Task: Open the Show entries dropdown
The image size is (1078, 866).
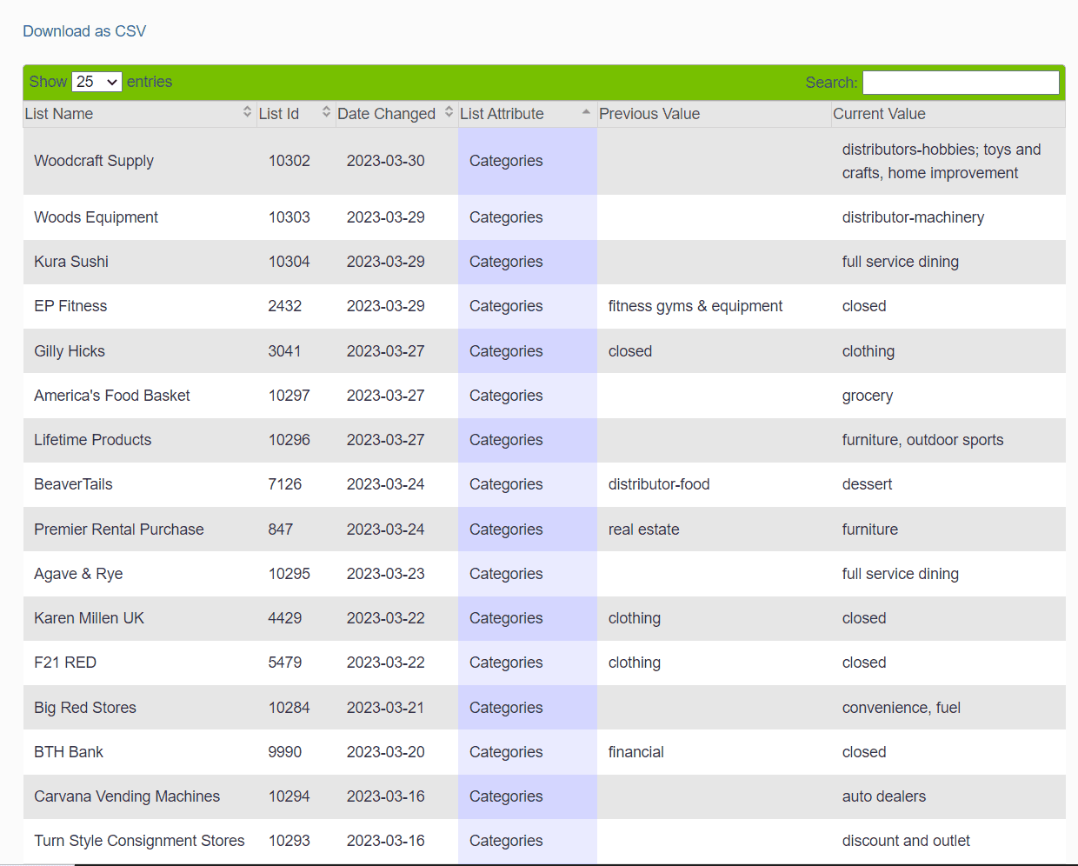Action: point(96,82)
